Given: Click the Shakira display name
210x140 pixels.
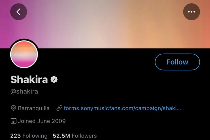Looking at the screenshot, I should (x=29, y=80).
